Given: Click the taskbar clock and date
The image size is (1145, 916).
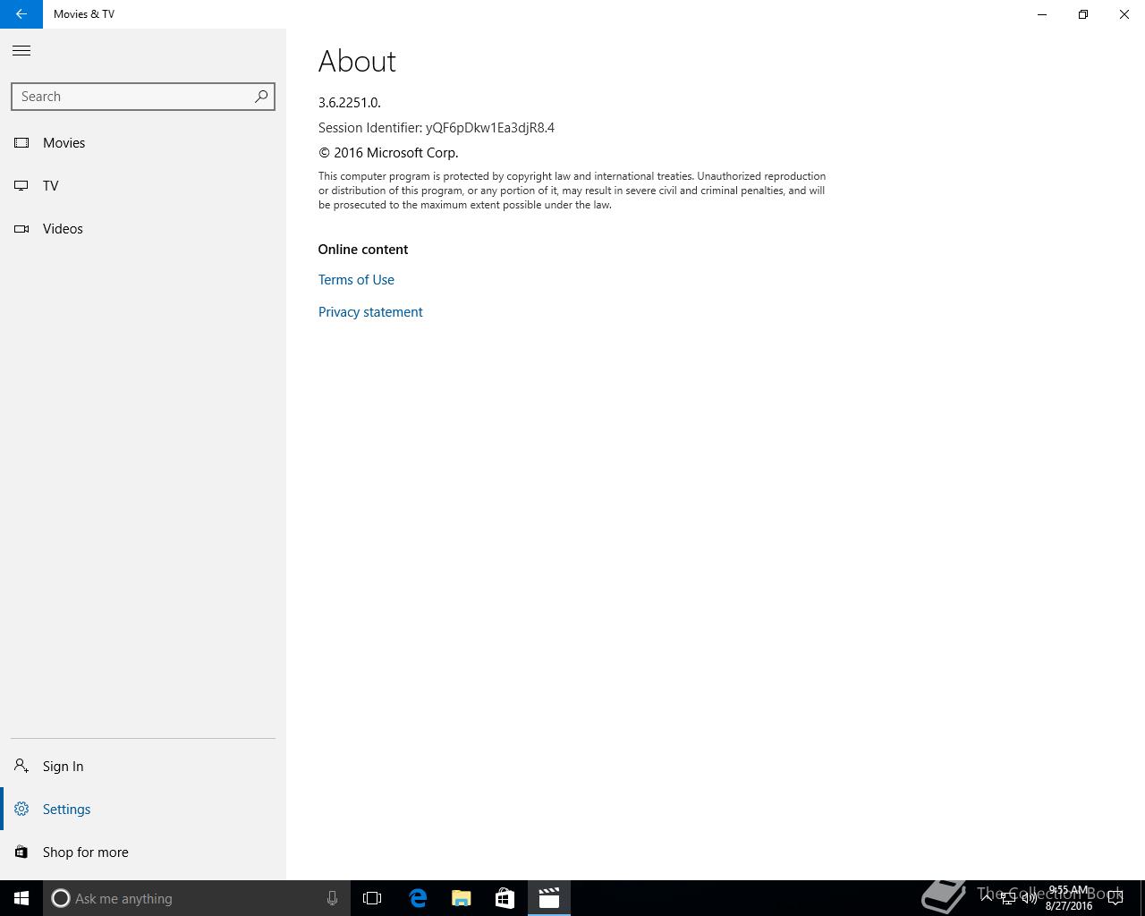Looking at the screenshot, I should [x=1069, y=898].
